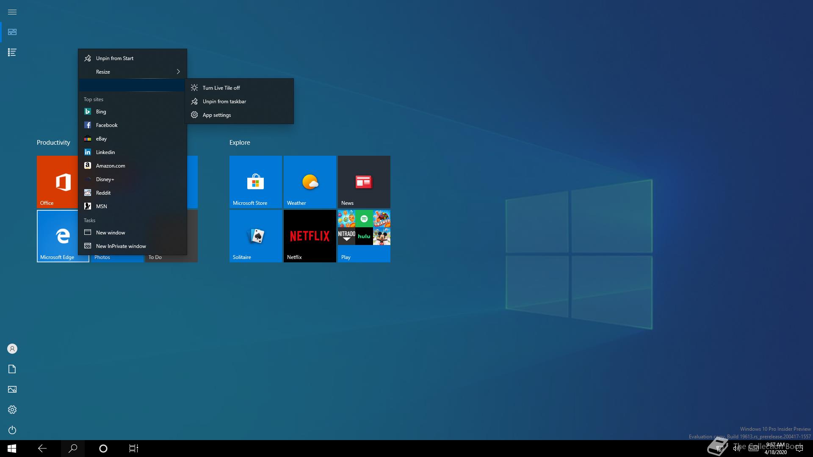Open Linkedin from Top sites
The width and height of the screenshot is (813, 457).
point(133,152)
